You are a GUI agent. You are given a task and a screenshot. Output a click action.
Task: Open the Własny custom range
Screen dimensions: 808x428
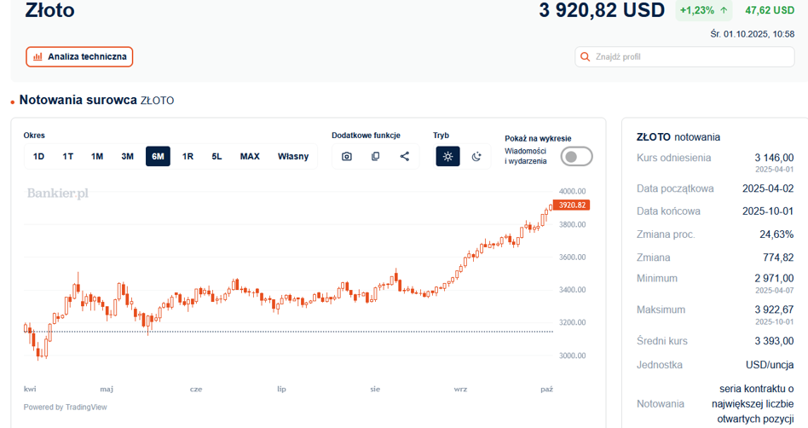[293, 156]
